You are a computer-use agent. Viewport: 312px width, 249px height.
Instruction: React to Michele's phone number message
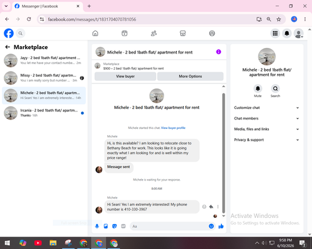[204, 207]
